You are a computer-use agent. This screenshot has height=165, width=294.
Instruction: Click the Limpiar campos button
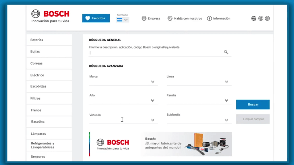coord(253,119)
